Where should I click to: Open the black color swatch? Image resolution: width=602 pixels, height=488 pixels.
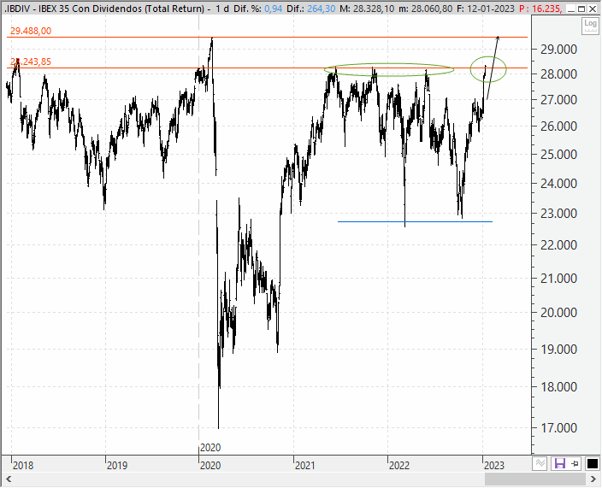click(592, 463)
